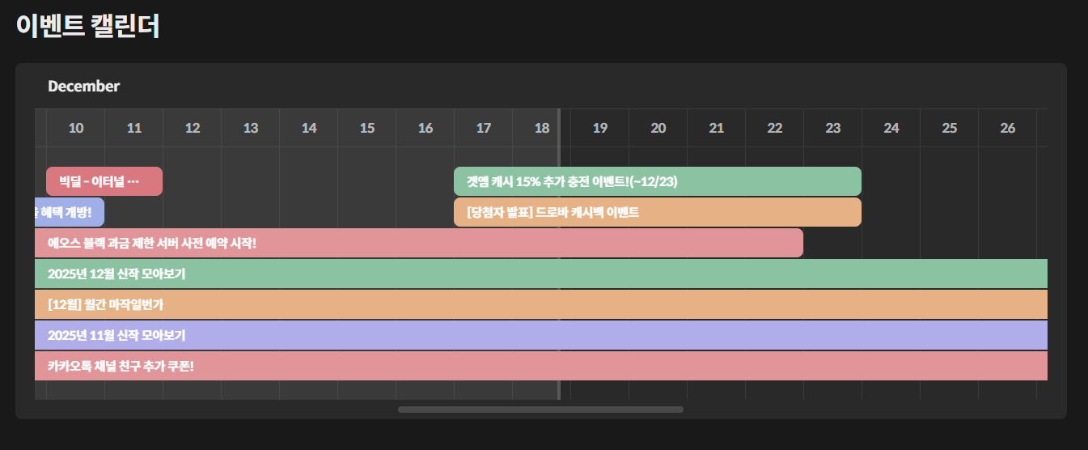Image resolution: width=1088 pixels, height=450 pixels.
Task: Select date 10 in the timeline header
Action: [x=76, y=128]
